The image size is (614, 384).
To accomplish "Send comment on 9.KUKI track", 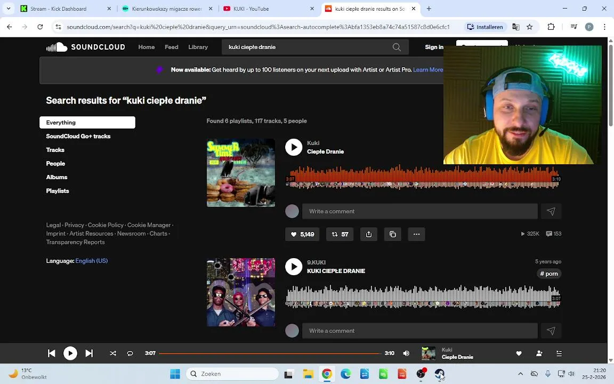I will [x=551, y=331].
